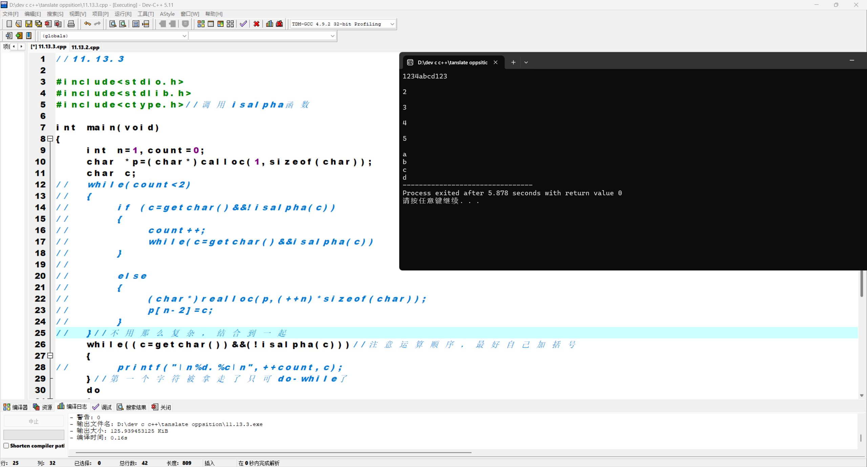This screenshot has width=867, height=467.
Task: Open the 编译日志 bottom panel tab
Action: [72, 407]
